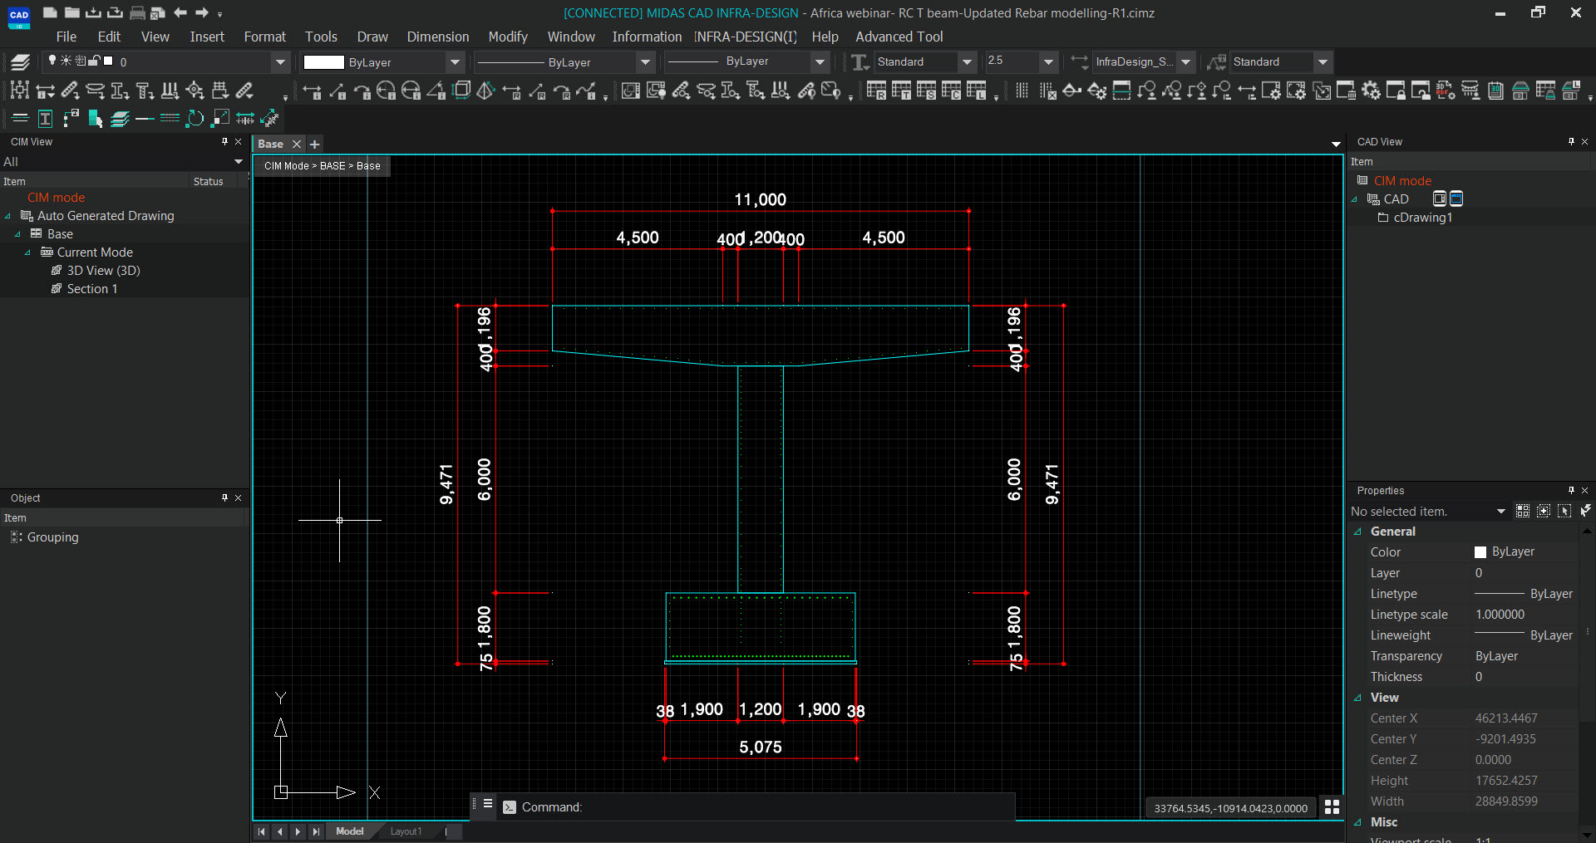The height and width of the screenshot is (843, 1596).
Task: Open the Draw menu
Action: tap(372, 37)
